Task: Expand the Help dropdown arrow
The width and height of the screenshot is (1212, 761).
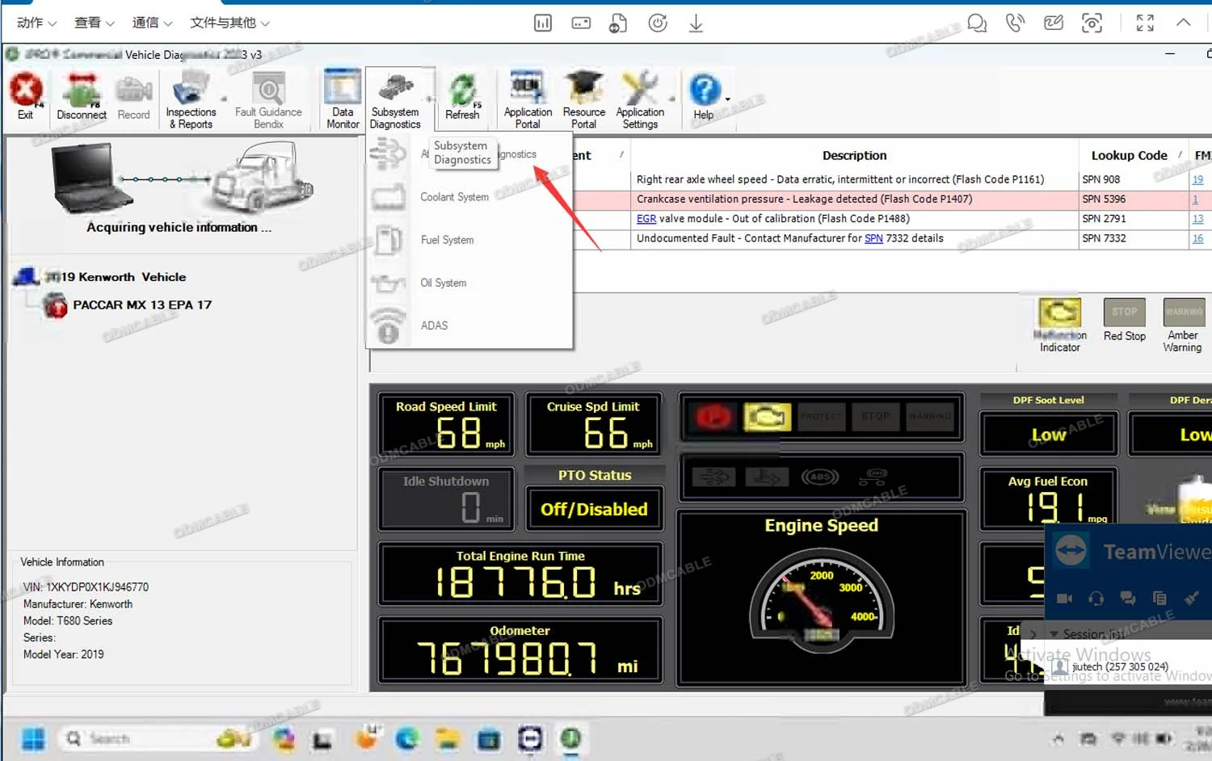Action: coord(728,99)
